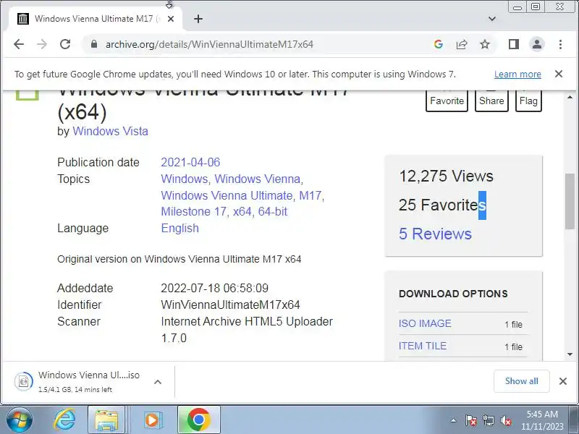Open the Windows Vienna topic link
Viewport: 579px width, 434px height.
(258, 179)
